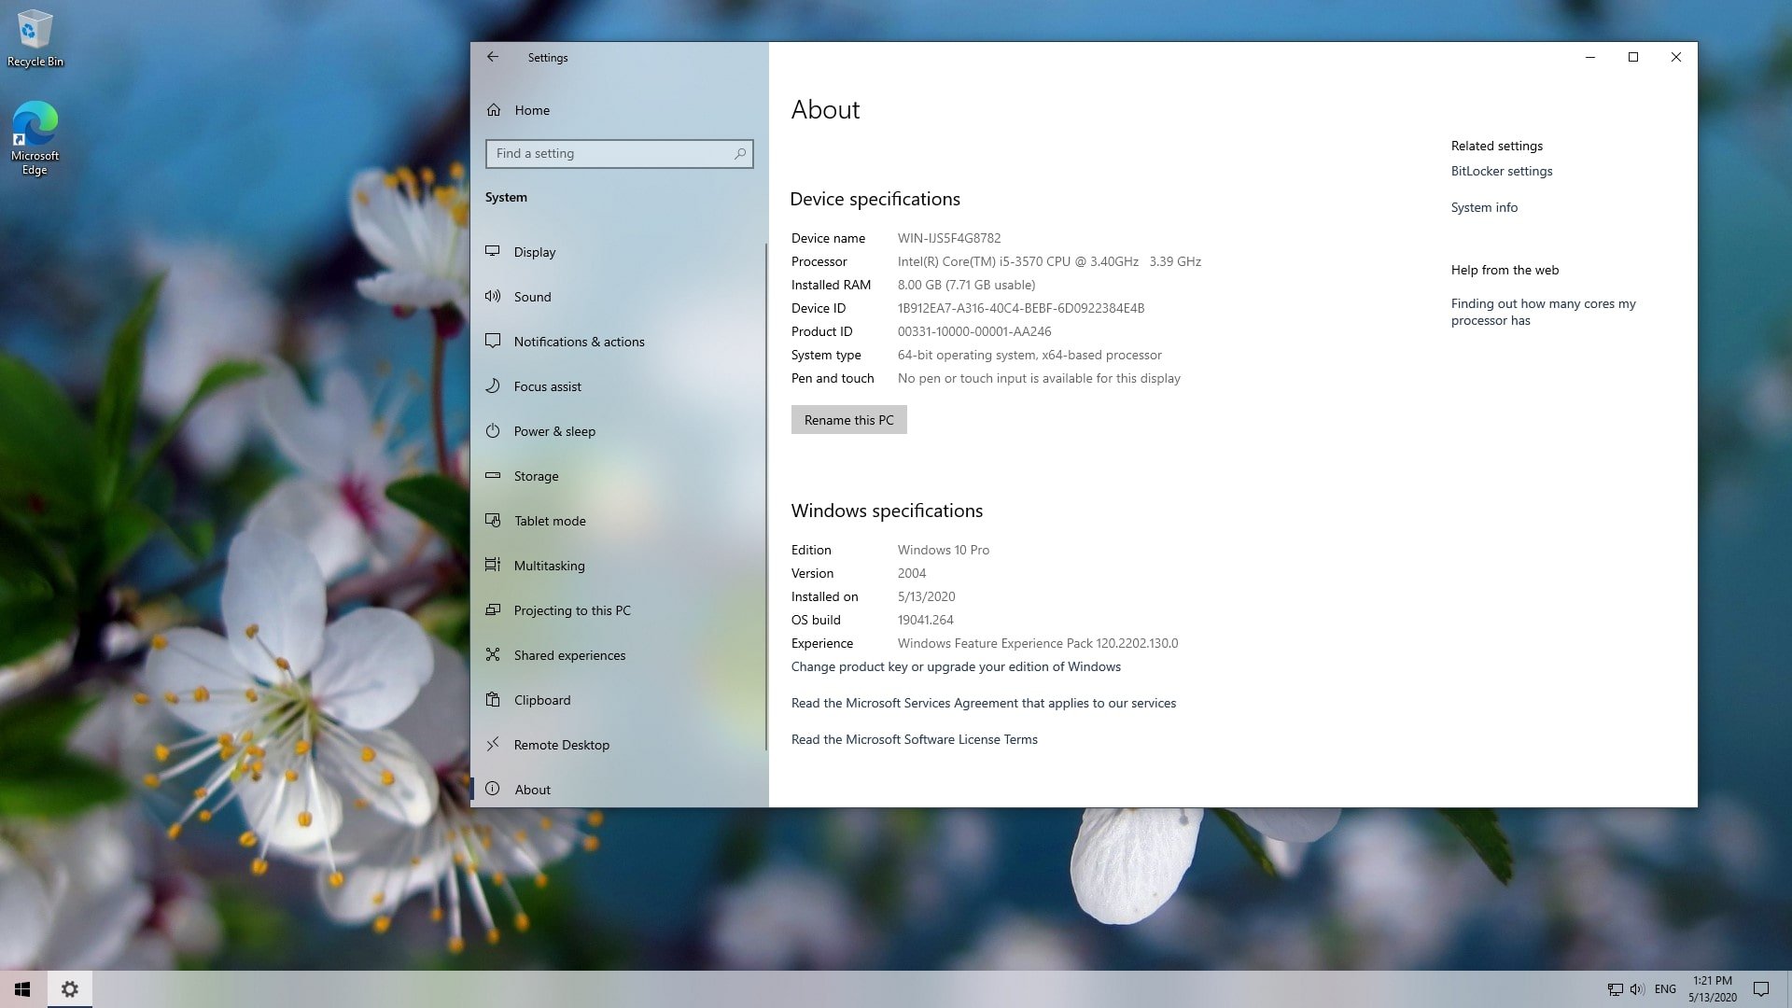
Task: Open BitLocker settings link
Action: coord(1501,171)
